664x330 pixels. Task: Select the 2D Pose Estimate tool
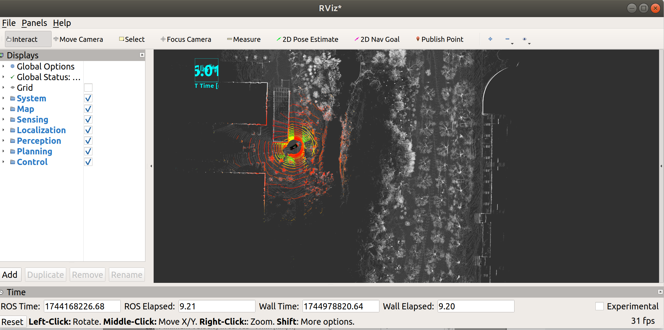point(307,39)
